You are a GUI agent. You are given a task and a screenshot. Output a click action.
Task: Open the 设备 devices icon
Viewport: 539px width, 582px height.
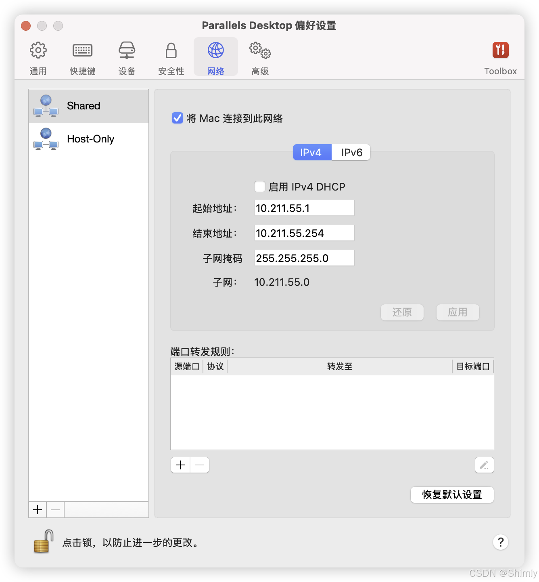coord(127,50)
